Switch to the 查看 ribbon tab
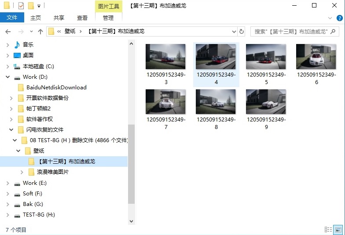This screenshot has height=235, width=345. tap(82, 18)
